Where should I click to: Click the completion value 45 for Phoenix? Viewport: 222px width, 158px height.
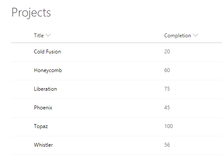coord(167,108)
